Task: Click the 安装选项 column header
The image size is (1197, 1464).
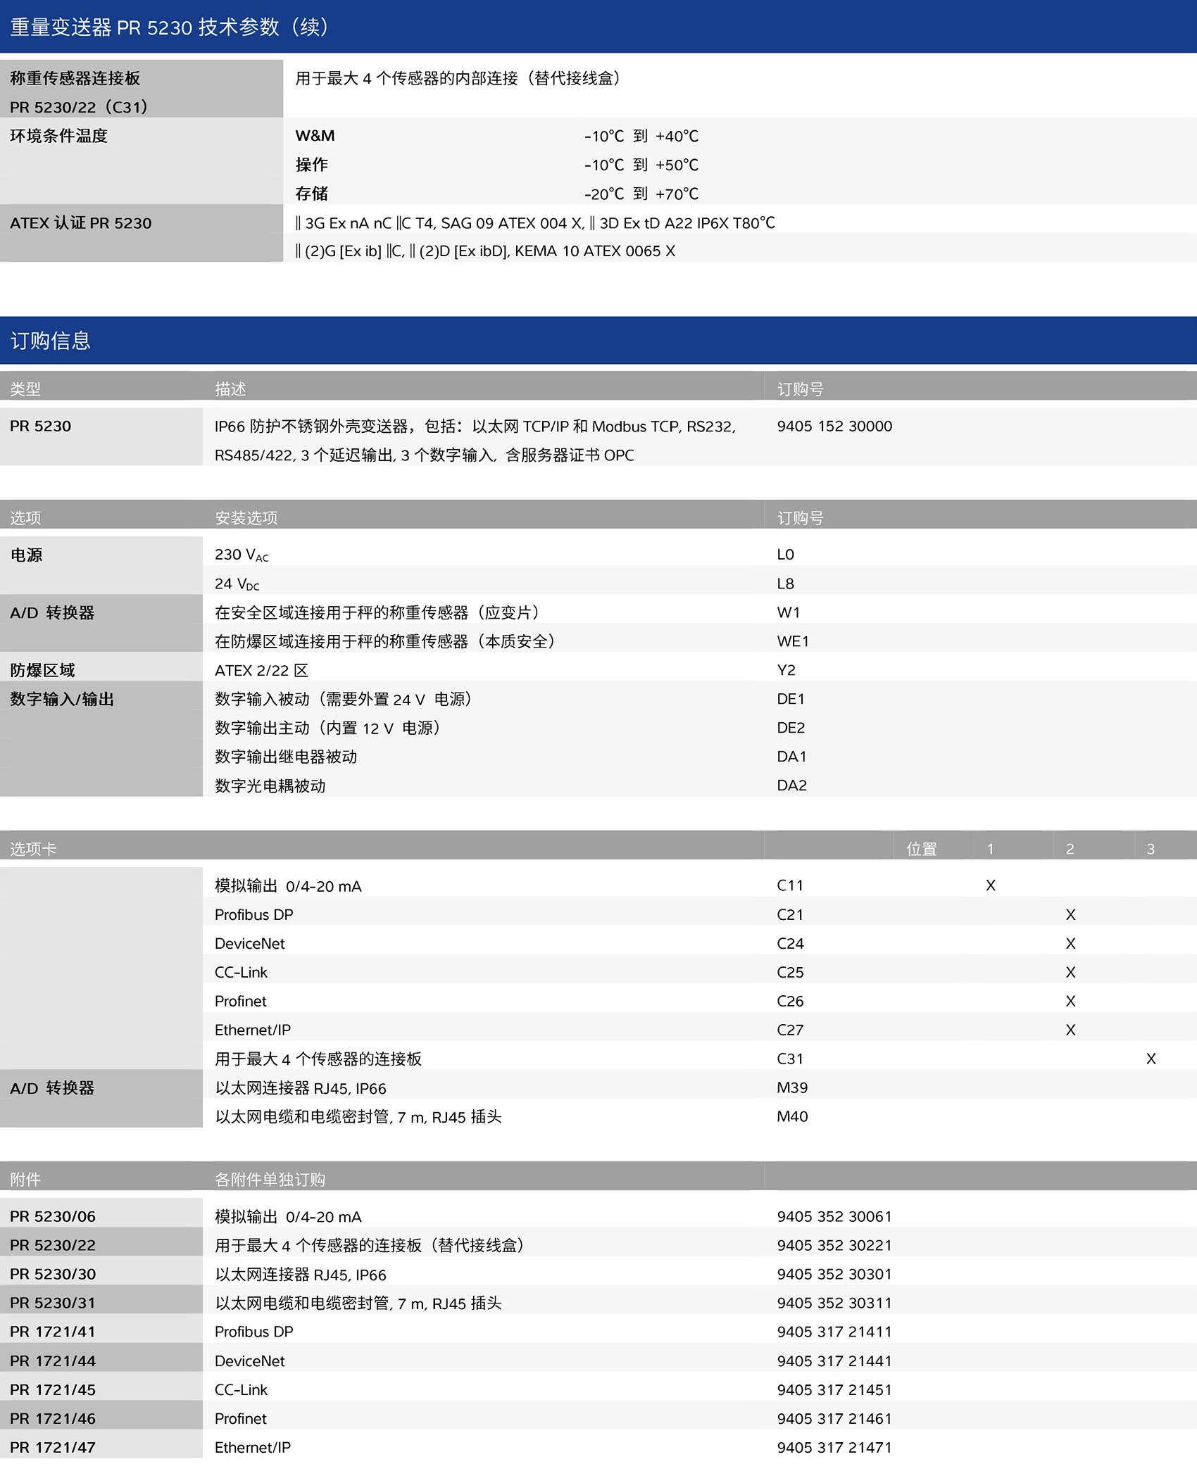Action: [246, 518]
